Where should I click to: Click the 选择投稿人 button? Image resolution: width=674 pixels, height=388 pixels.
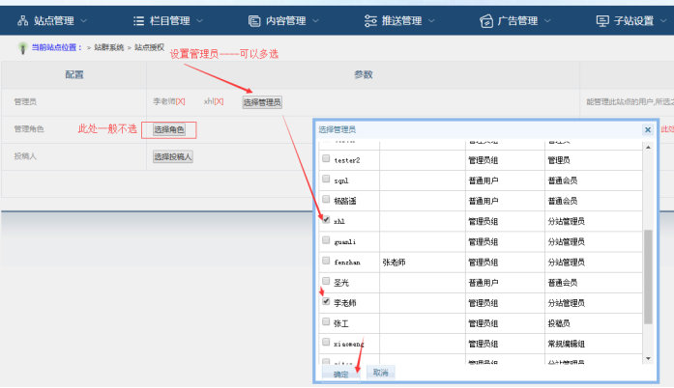(173, 156)
